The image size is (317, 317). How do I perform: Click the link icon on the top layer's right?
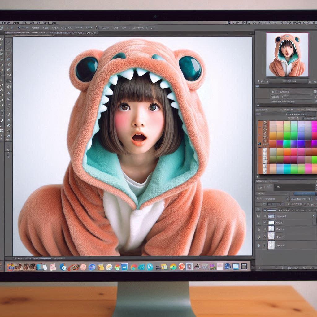tap(314, 216)
